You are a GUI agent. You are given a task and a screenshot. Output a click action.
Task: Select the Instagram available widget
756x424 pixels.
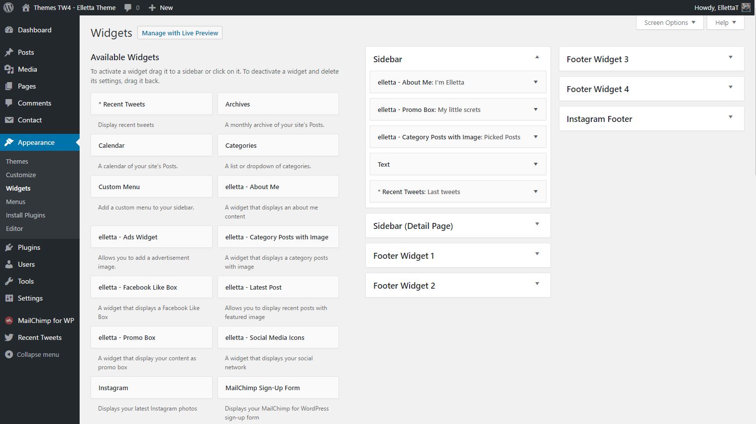click(151, 388)
